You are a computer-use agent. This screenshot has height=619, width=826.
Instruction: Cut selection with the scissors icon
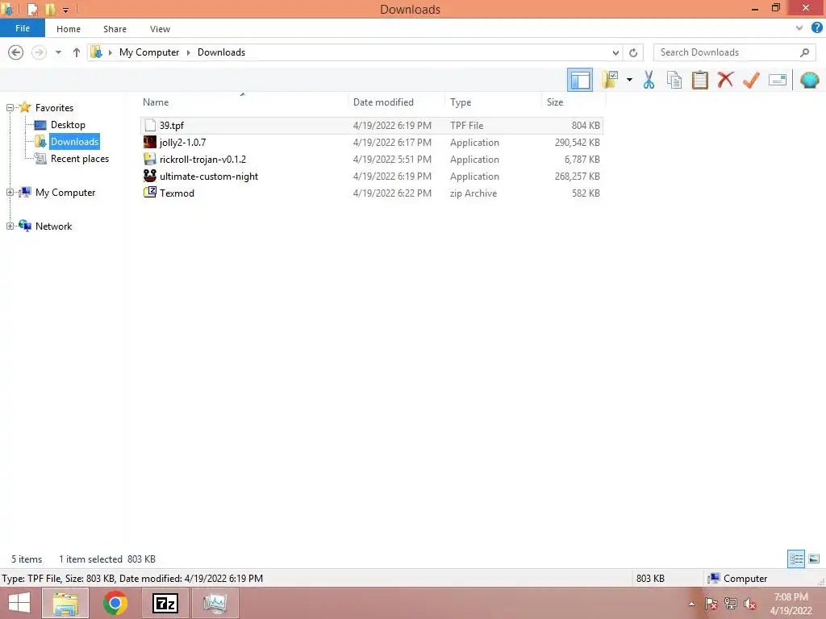pyautogui.click(x=649, y=80)
